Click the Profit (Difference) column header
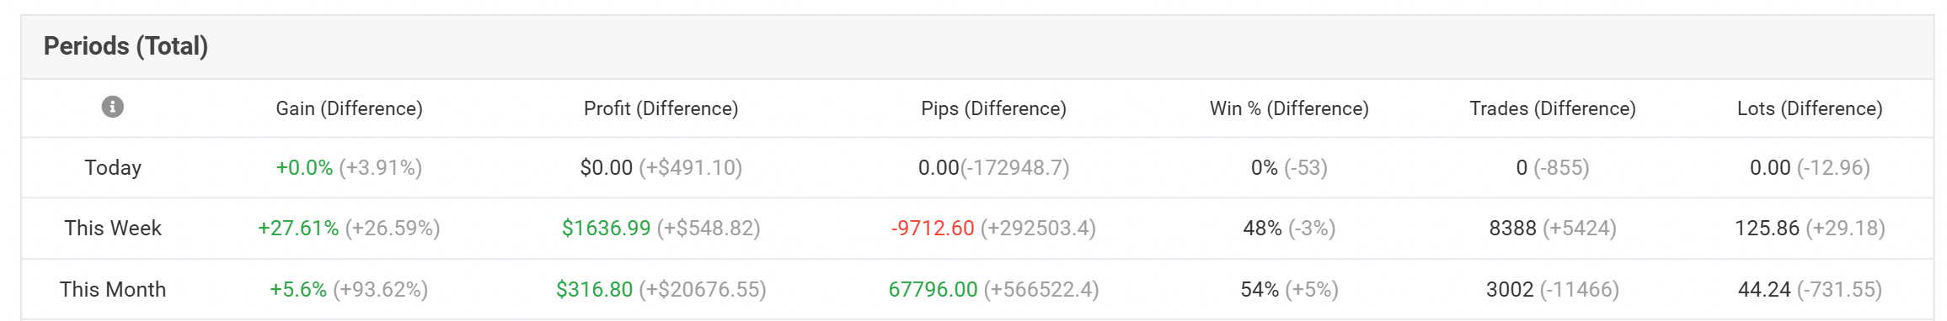Viewport: 1947px width, 321px height. tap(661, 108)
